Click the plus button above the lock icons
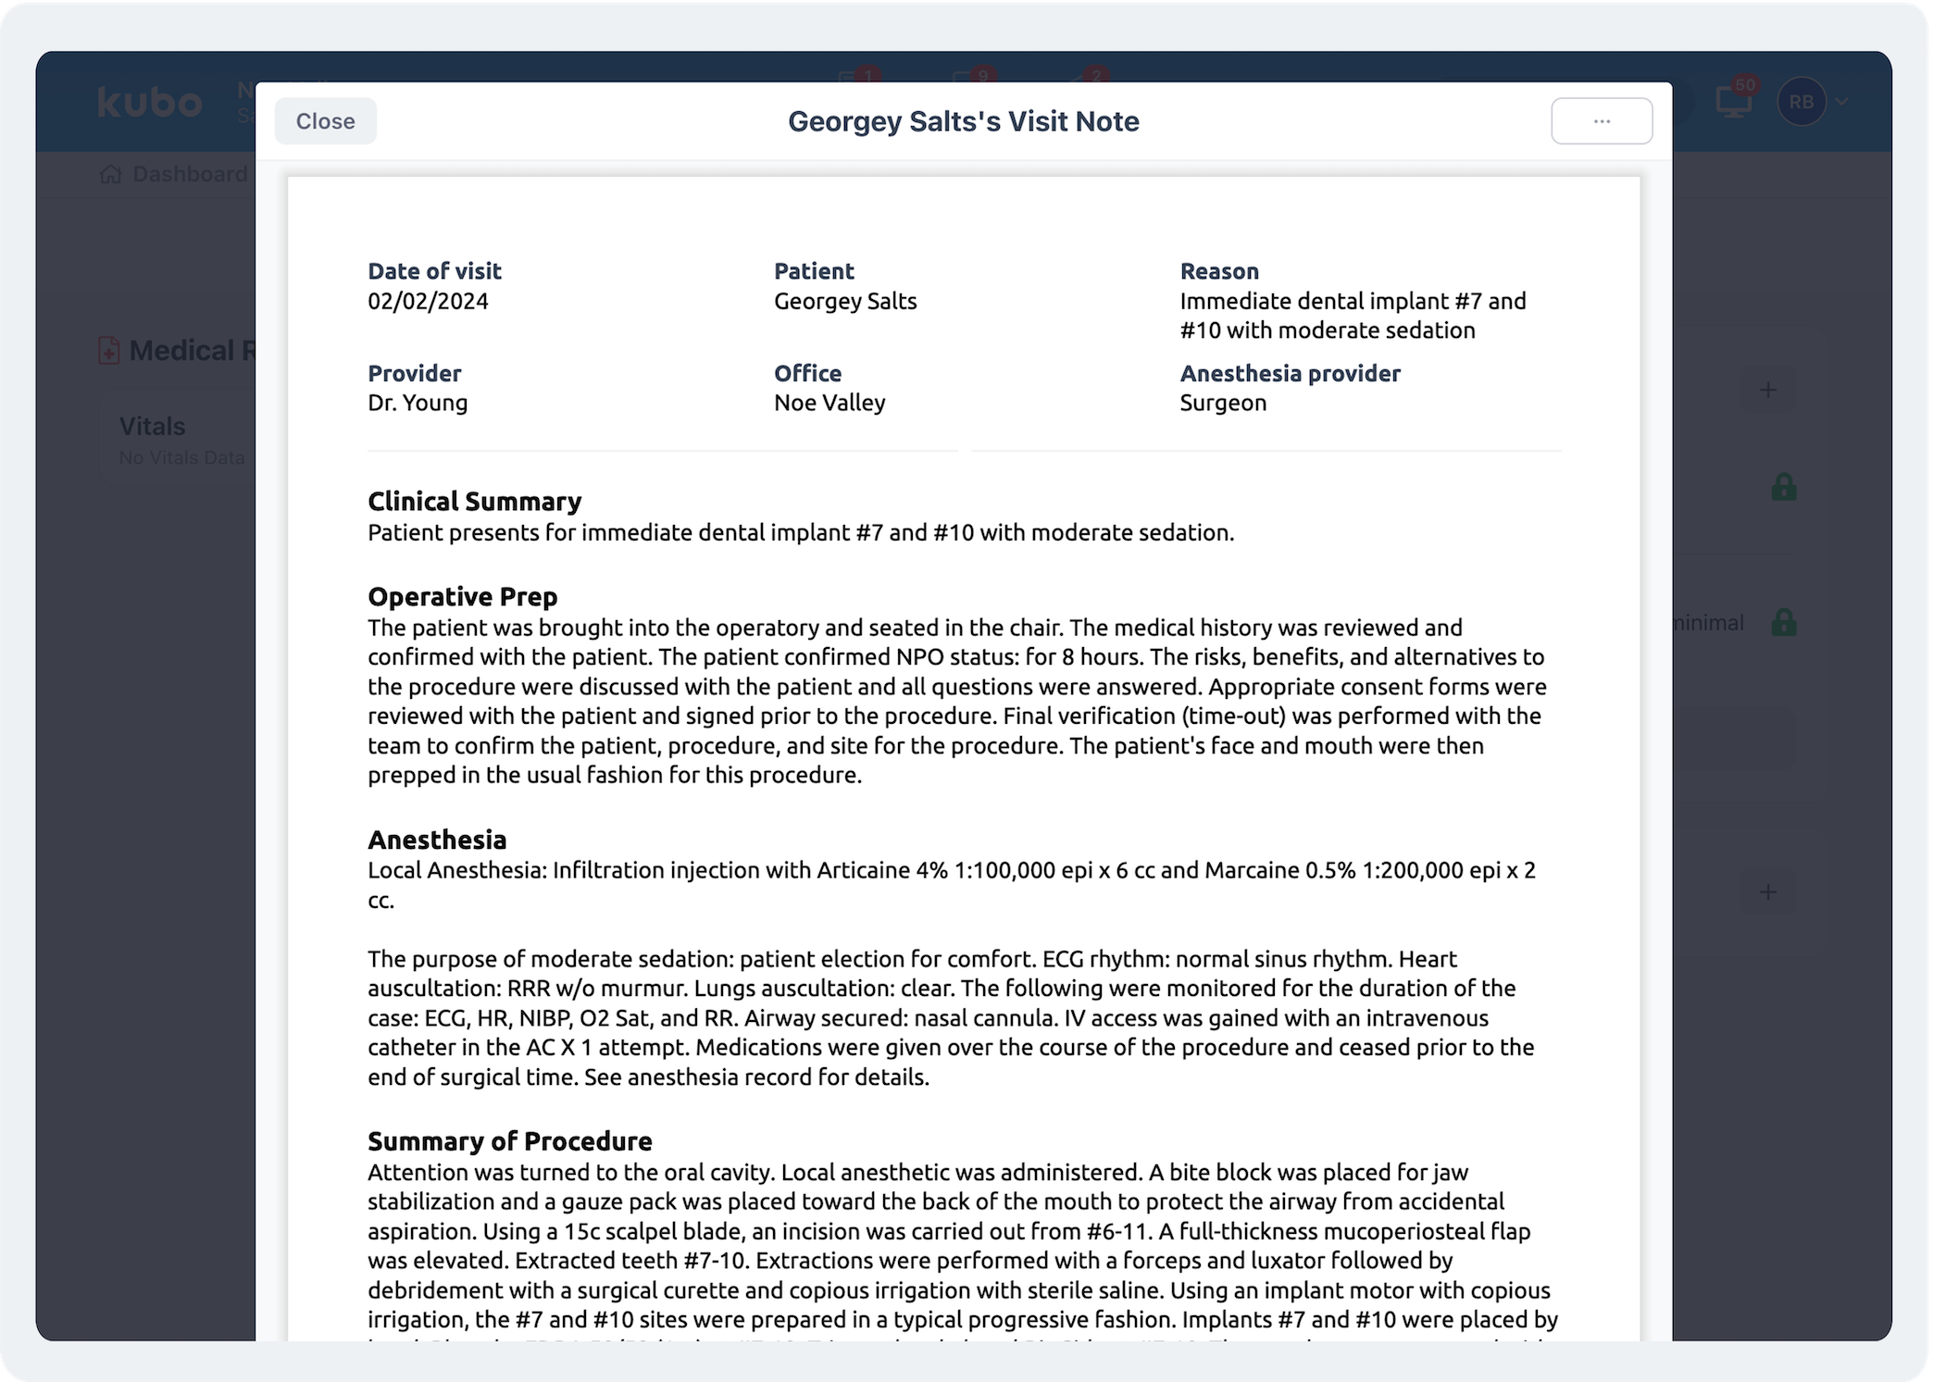The height and width of the screenshot is (1382, 1933). [1768, 390]
